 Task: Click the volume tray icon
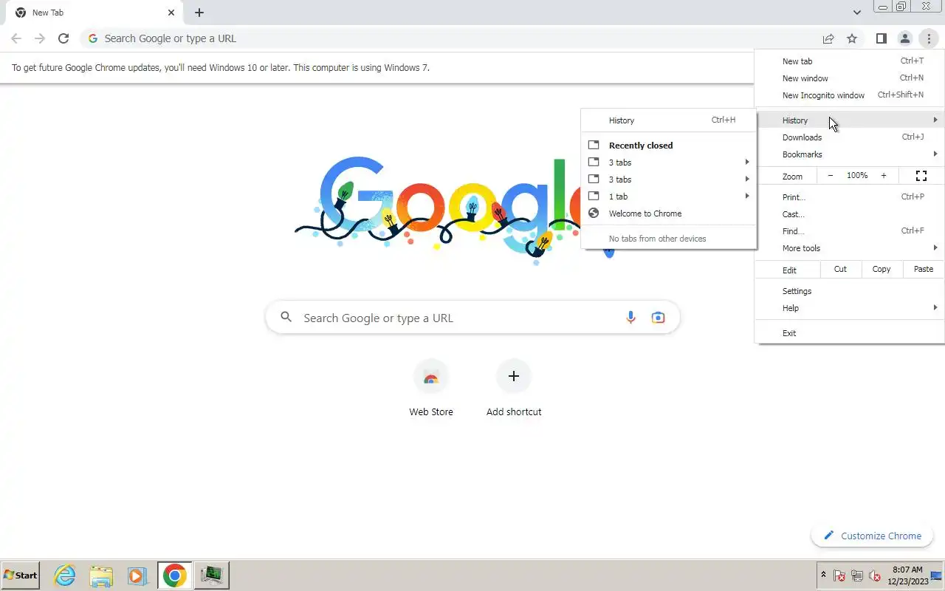[x=875, y=576]
